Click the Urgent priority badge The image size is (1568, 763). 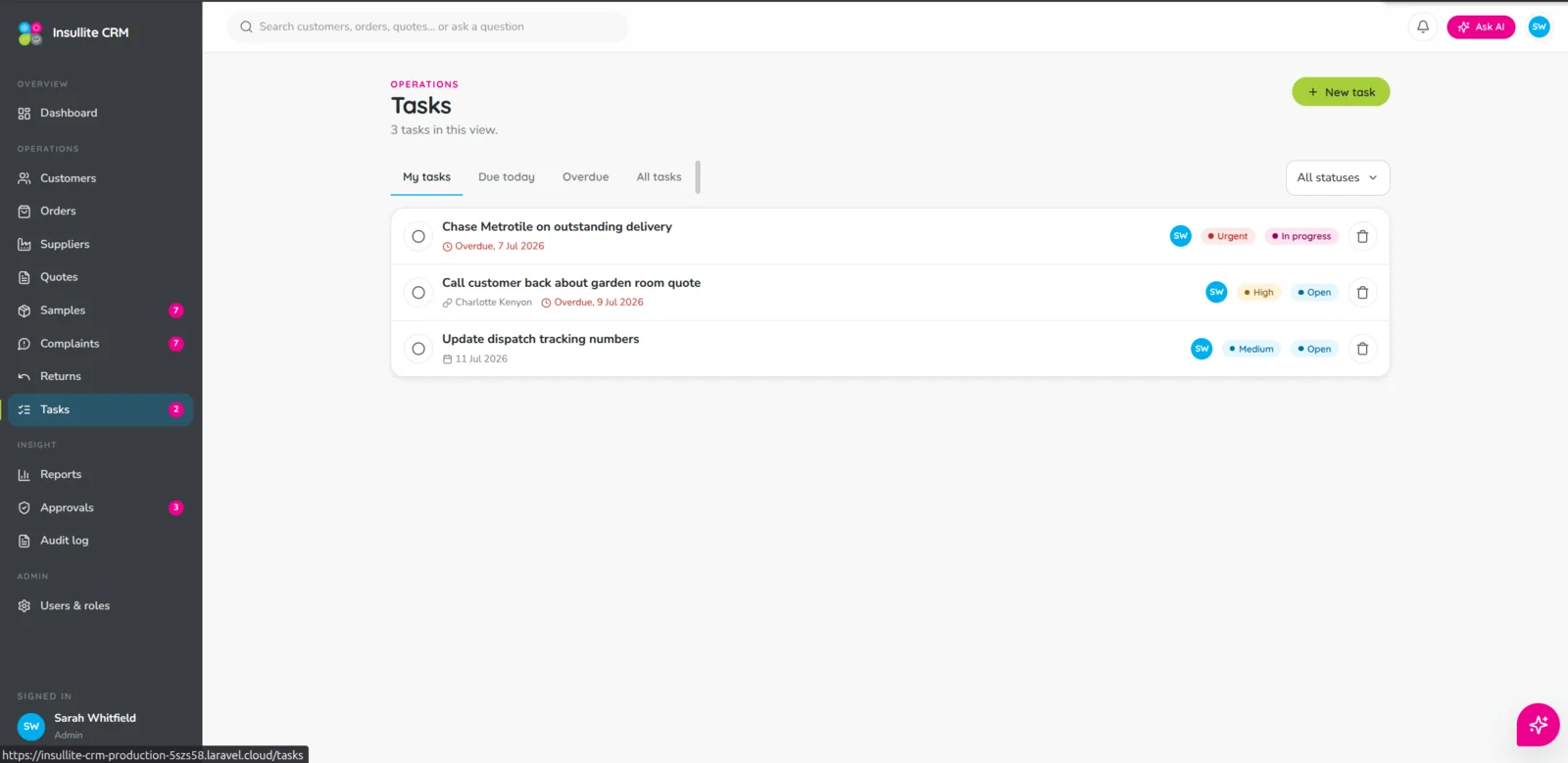pos(1228,236)
